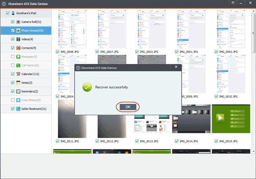
Task: Uncheck the IMG_0003.JPG checkbox
Action: click(x=137, y=52)
